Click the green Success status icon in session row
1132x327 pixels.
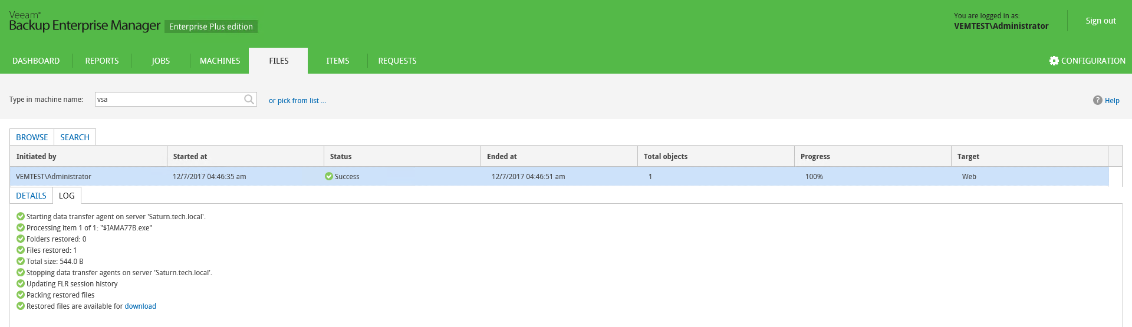(x=329, y=176)
